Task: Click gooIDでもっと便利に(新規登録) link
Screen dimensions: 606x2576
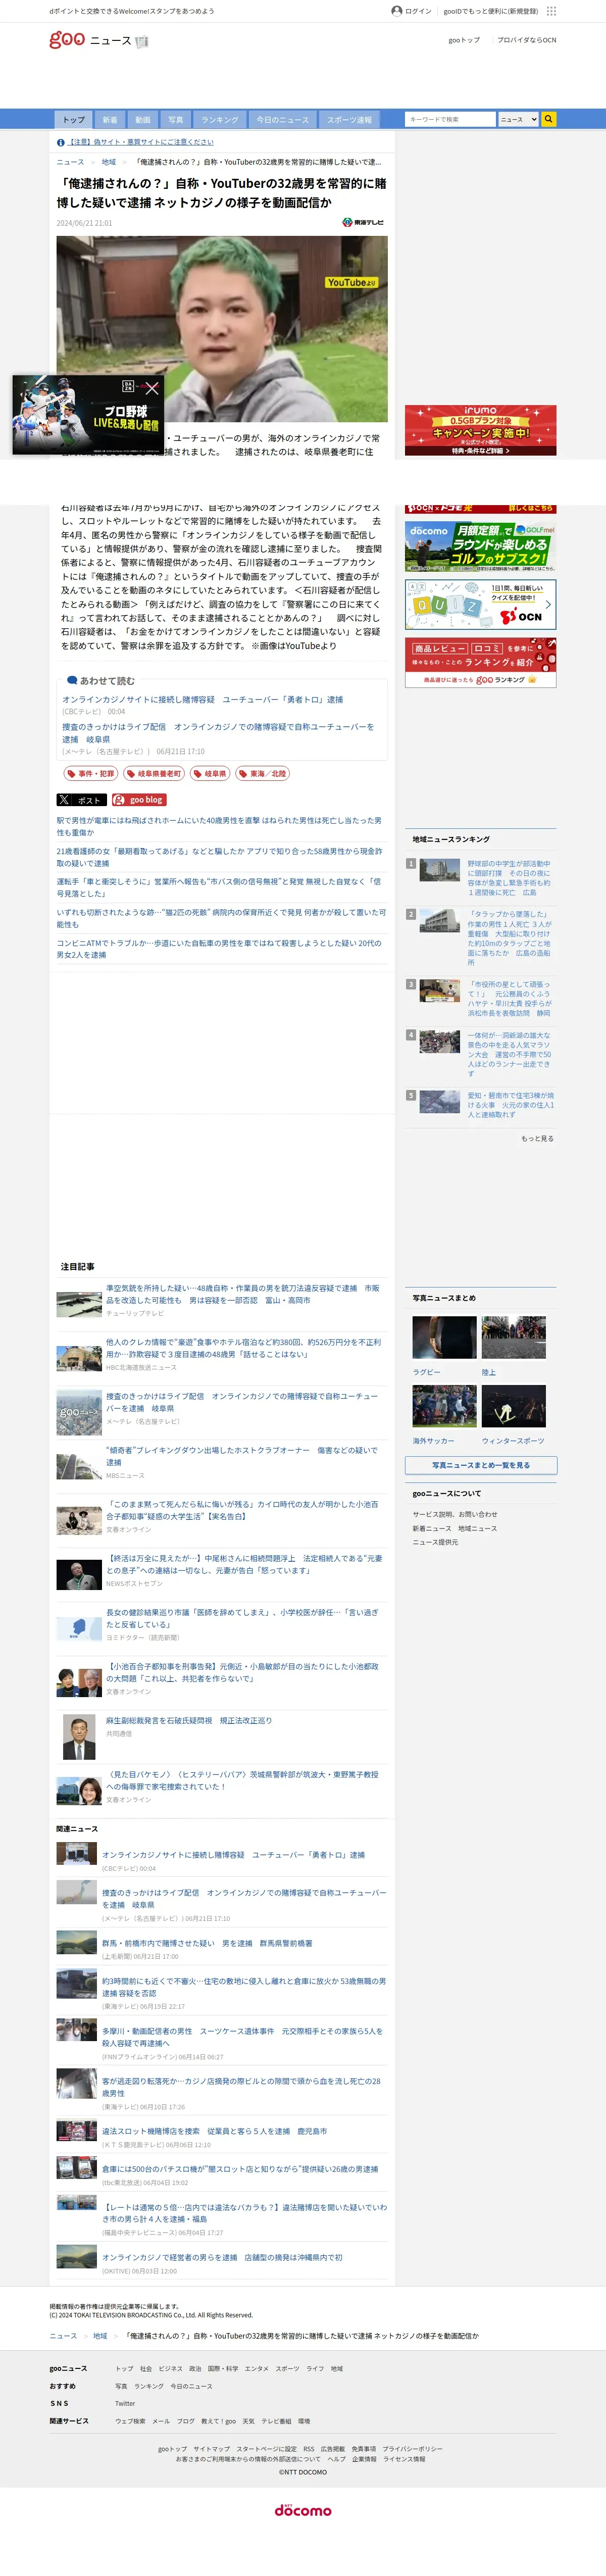Action: click(x=491, y=11)
